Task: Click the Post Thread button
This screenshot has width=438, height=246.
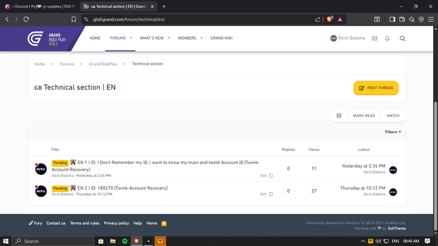Action: pyautogui.click(x=376, y=88)
